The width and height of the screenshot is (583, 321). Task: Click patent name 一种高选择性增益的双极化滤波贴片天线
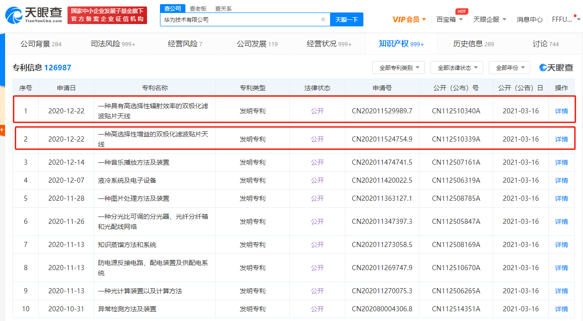coord(153,139)
